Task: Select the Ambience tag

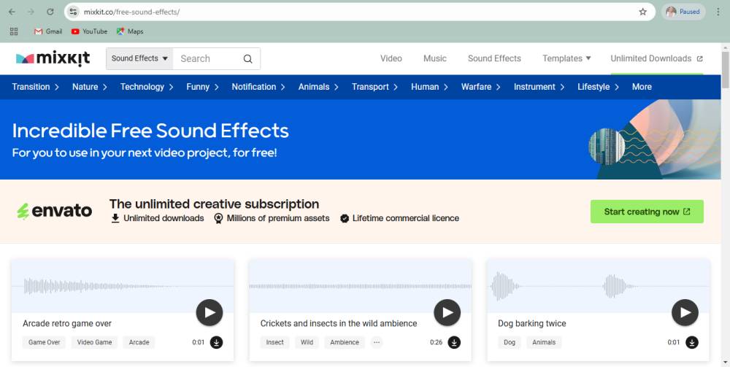Action: [x=345, y=342]
